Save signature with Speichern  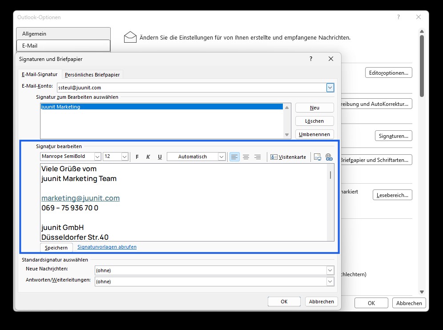[x=56, y=247]
